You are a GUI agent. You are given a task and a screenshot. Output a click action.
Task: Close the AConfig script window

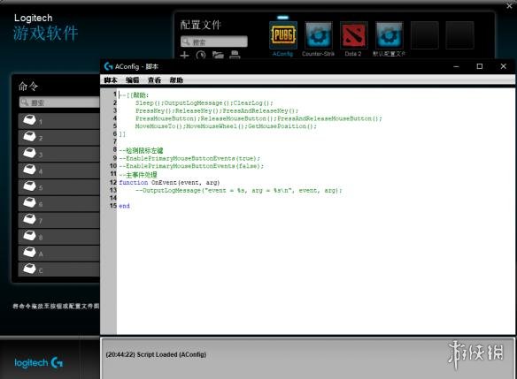click(504, 66)
